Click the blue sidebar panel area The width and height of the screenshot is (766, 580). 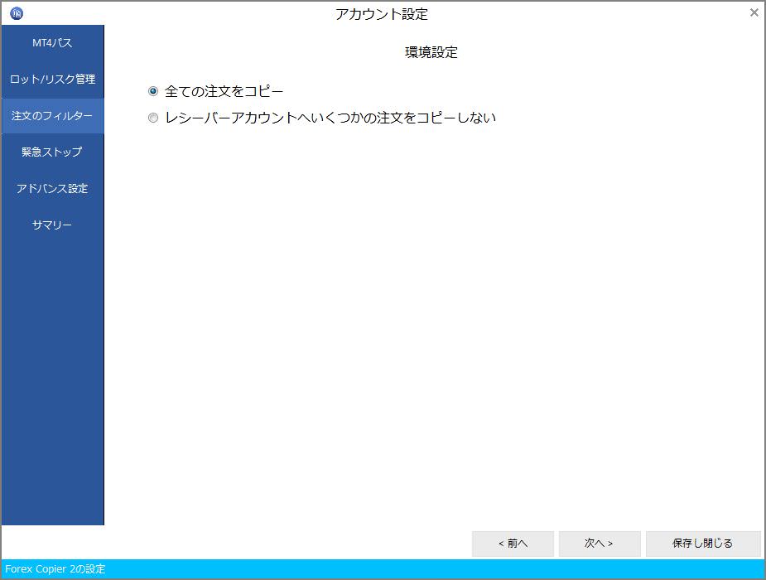tap(51, 373)
